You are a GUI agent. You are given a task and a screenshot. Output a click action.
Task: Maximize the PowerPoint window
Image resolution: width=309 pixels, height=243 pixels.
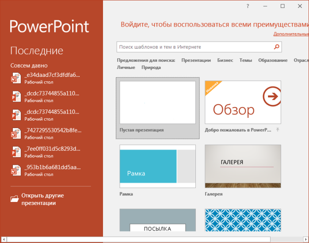point(282,6)
